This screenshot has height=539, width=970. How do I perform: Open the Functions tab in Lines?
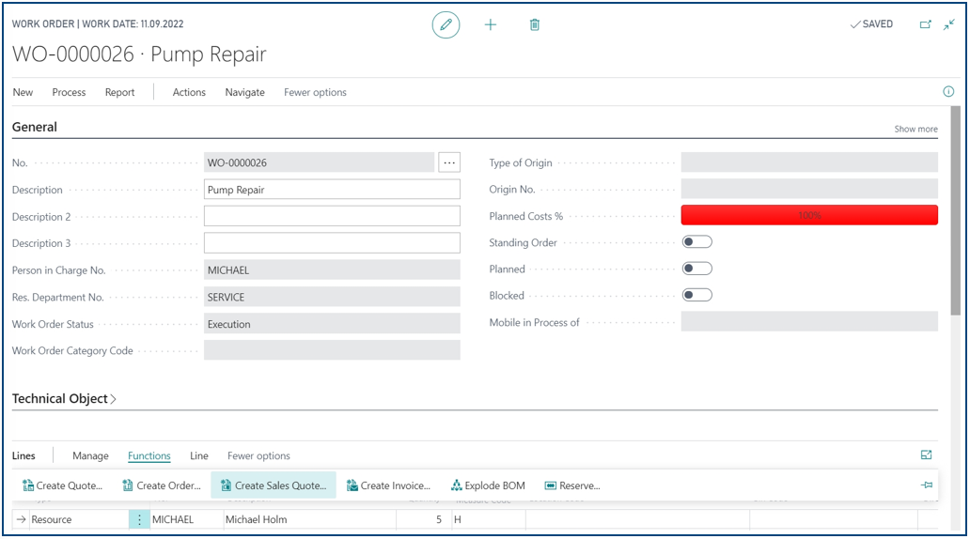[x=149, y=455]
